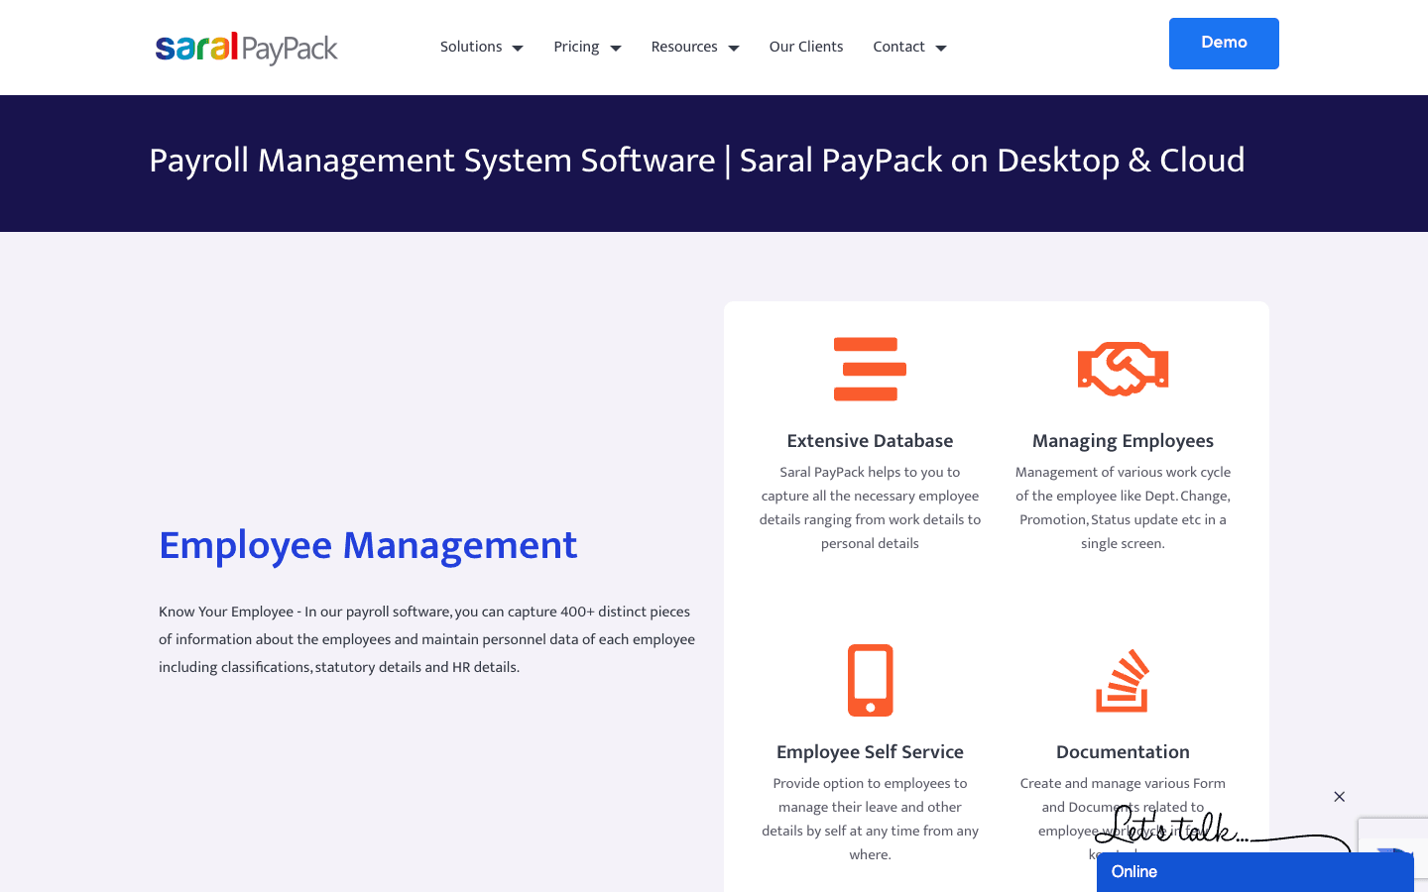Click the Documentation heading
The height and width of the screenshot is (892, 1428).
coord(1123,752)
